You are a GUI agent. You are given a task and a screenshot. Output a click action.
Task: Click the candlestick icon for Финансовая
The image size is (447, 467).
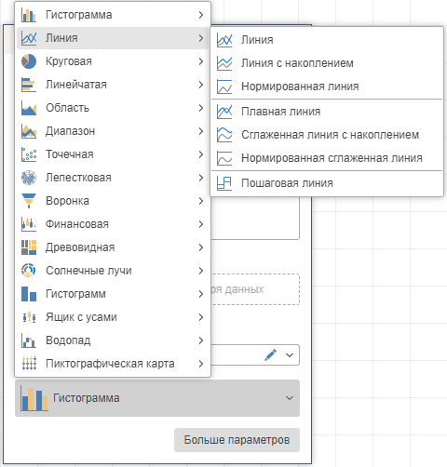29,224
